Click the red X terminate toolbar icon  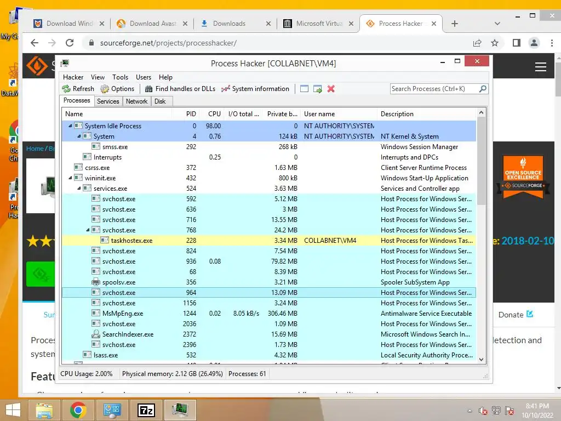[331, 89]
